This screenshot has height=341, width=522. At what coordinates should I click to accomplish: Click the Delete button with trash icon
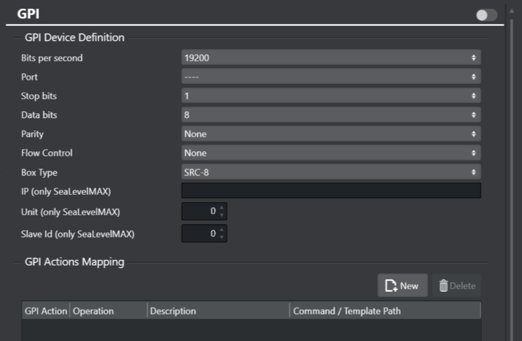pyautogui.click(x=456, y=286)
